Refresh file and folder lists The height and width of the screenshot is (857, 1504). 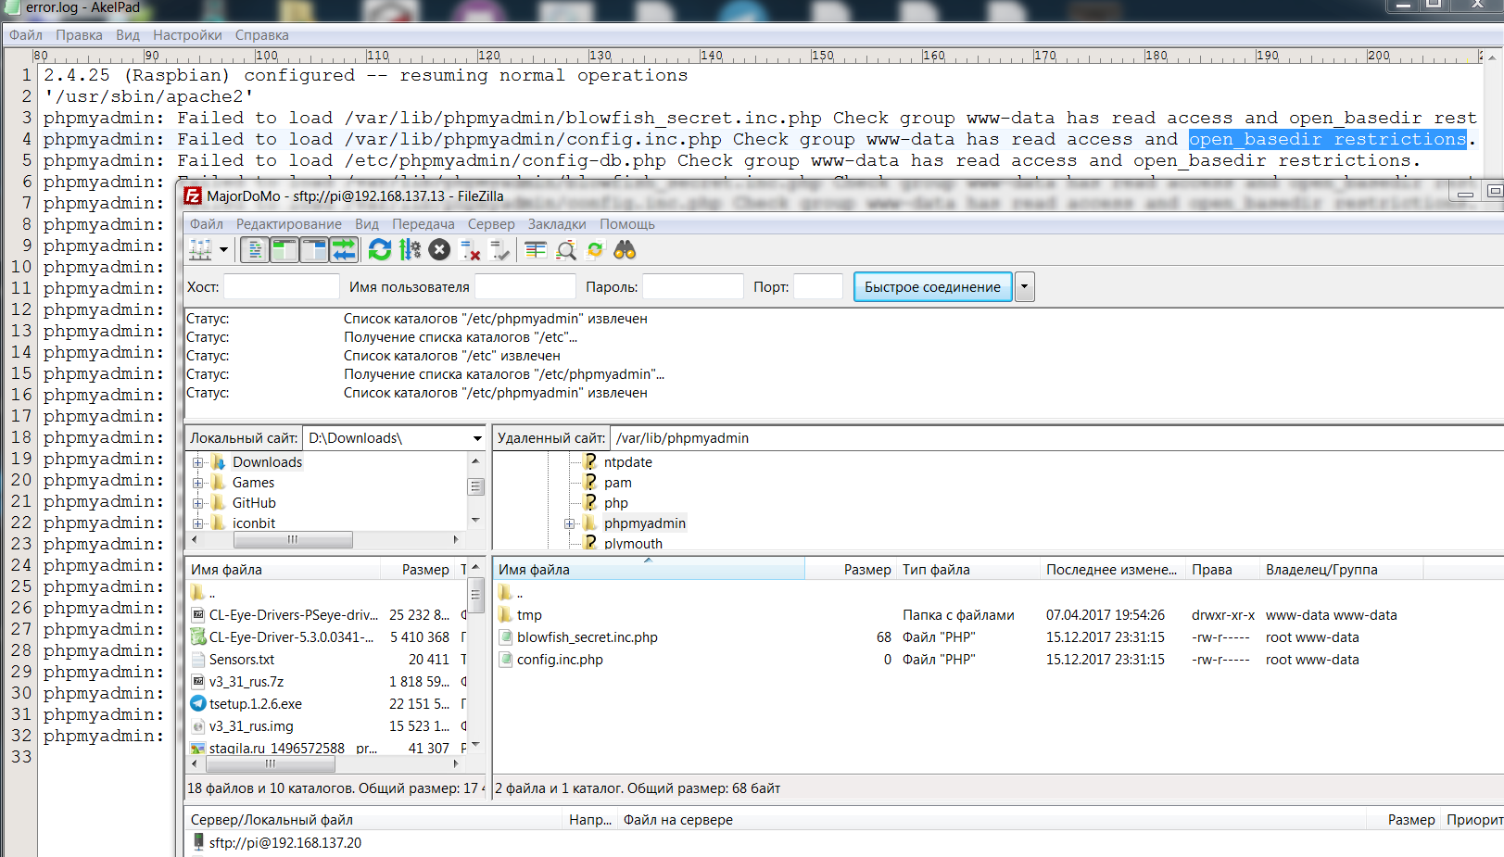click(x=380, y=250)
